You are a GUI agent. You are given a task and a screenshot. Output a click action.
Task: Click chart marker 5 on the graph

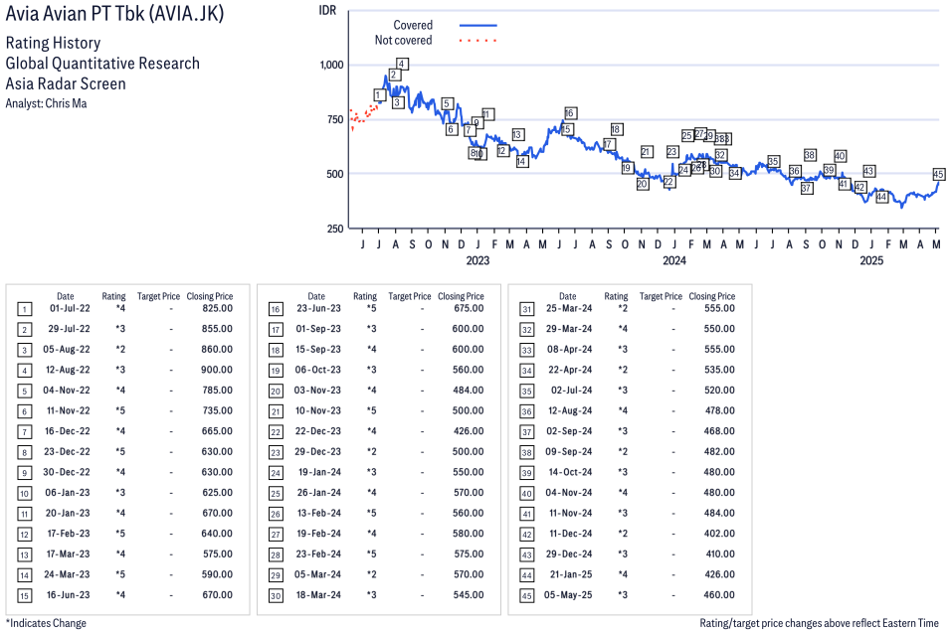pos(447,103)
